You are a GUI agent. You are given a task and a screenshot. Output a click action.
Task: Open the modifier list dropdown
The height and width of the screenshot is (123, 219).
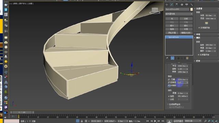pyautogui.click(x=179, y=14)
